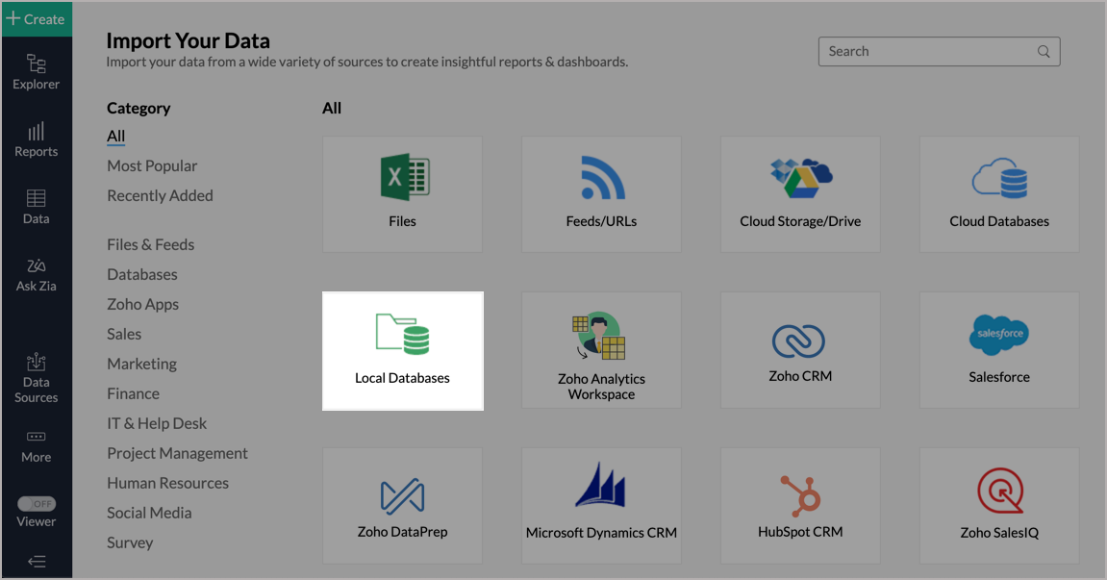1107x580 pixels.
Task: Open Data Sources in sidebar
Action: [36, 379]
